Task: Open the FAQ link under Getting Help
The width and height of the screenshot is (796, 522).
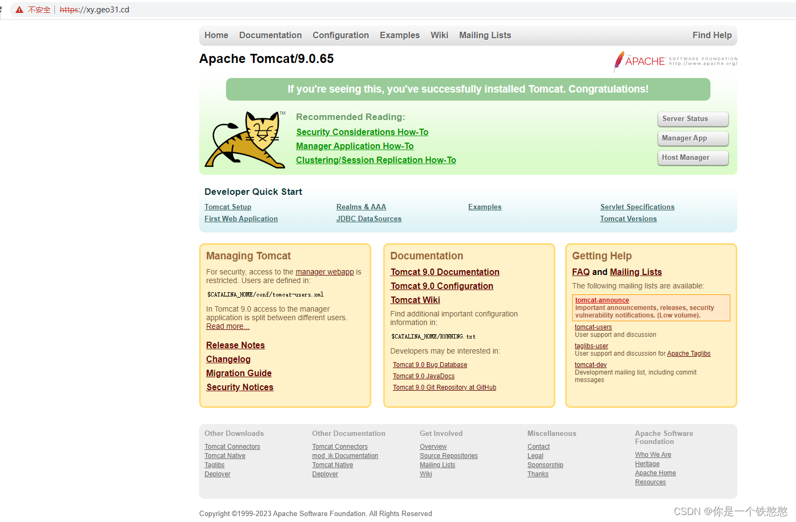Action: [581, 272]
